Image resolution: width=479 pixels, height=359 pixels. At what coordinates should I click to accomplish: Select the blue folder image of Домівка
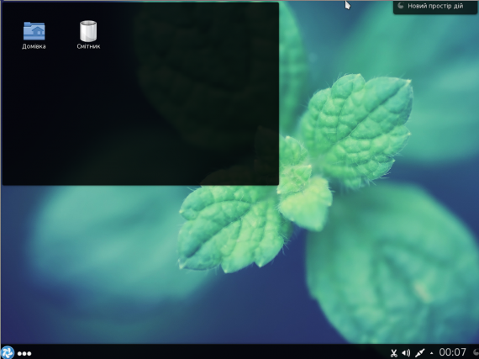(34, 31)
